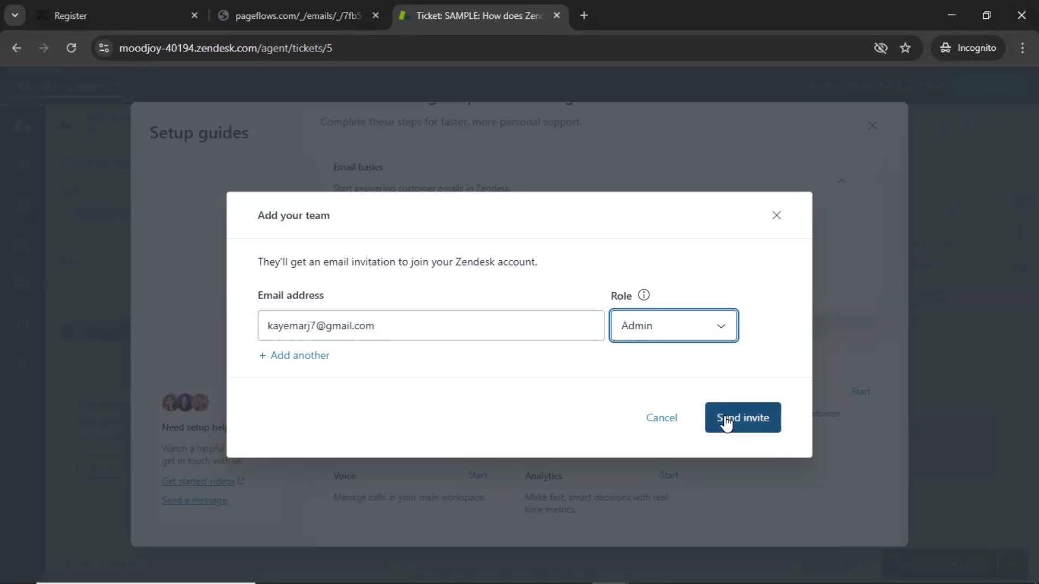
Task: Open the tab search dropdown
Action: 15,16
